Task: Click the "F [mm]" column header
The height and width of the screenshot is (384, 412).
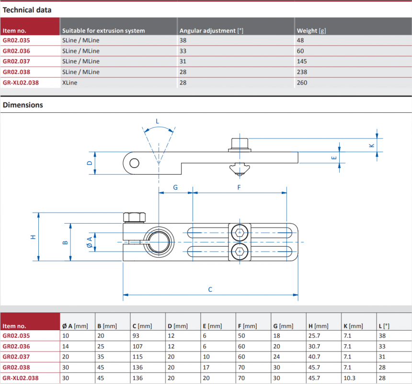Action: click(x=248, y=326)
